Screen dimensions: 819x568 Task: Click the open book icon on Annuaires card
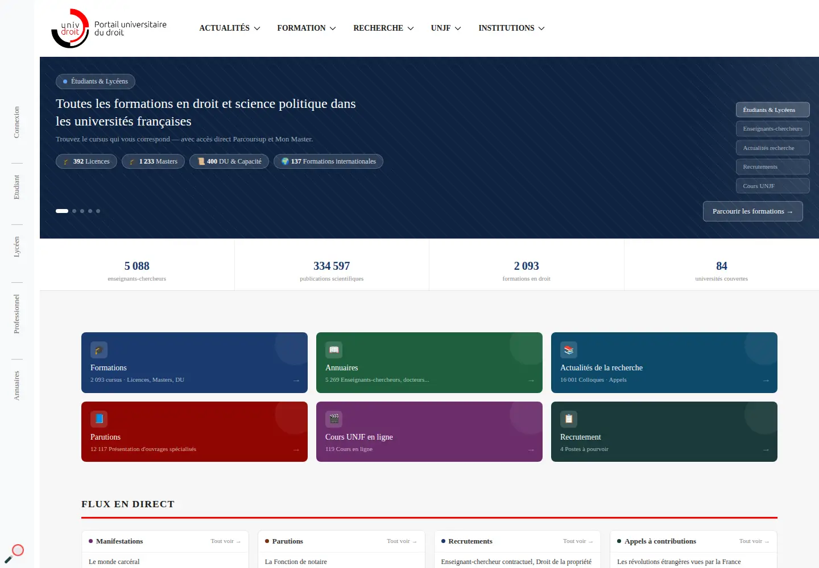click(x=334, y=350)
